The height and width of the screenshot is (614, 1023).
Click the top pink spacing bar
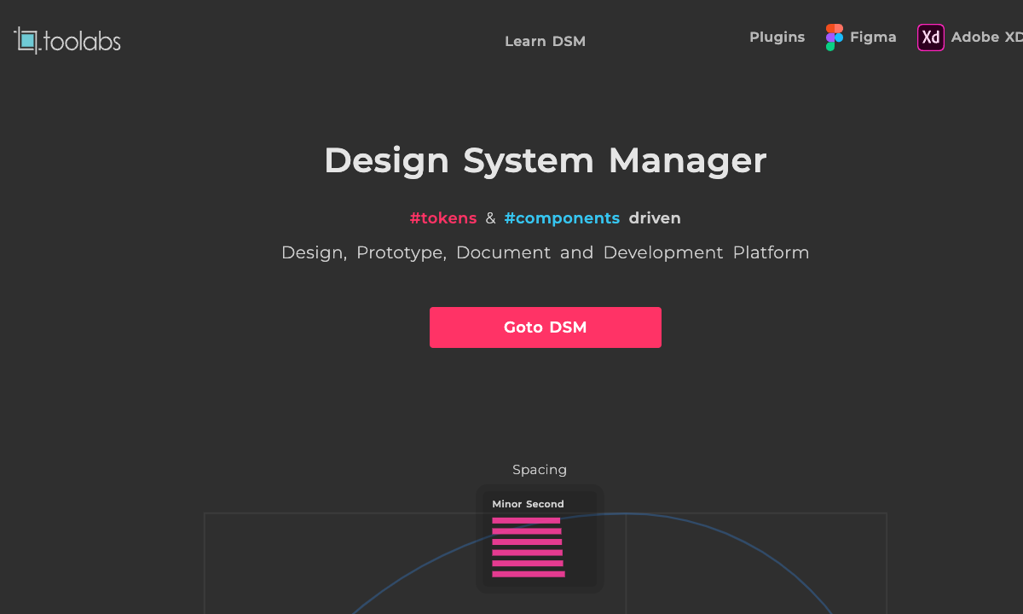click(526, 520)
